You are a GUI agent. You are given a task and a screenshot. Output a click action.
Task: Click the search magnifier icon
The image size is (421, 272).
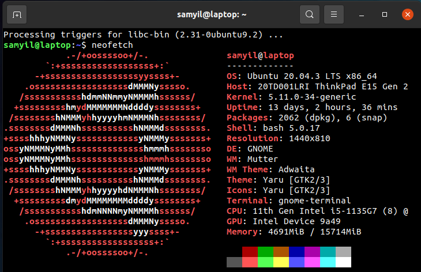310,14
